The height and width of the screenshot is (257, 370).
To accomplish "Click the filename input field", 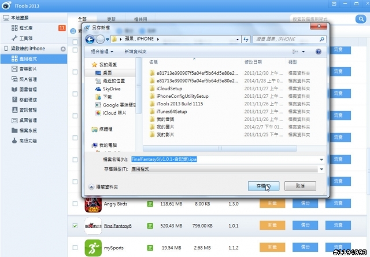I will click(224, 160).
